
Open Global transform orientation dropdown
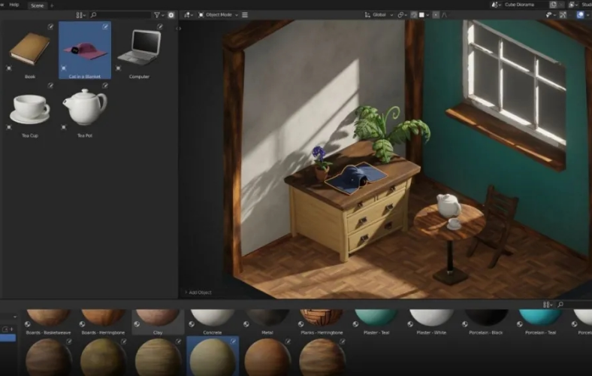point(379,15)
